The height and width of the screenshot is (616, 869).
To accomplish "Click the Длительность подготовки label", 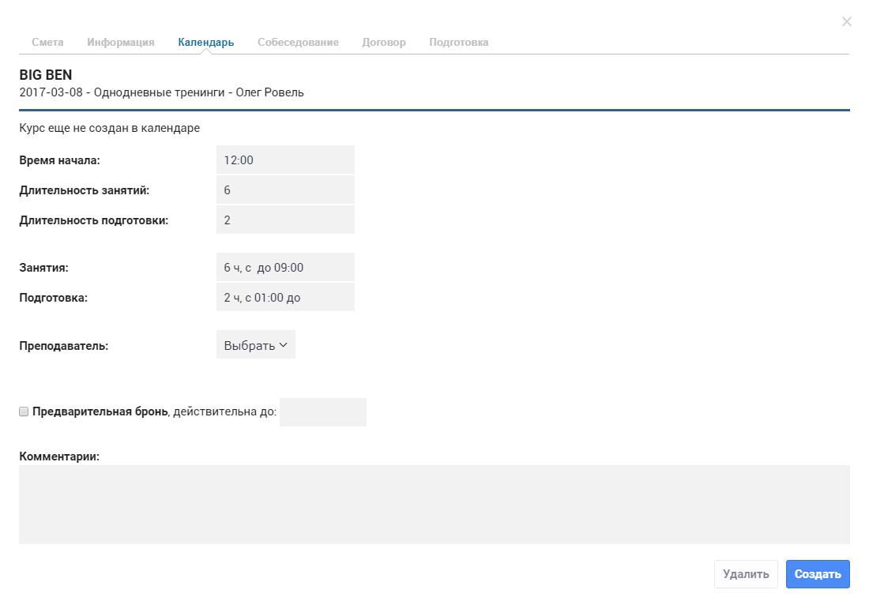I will click(94, 220).
